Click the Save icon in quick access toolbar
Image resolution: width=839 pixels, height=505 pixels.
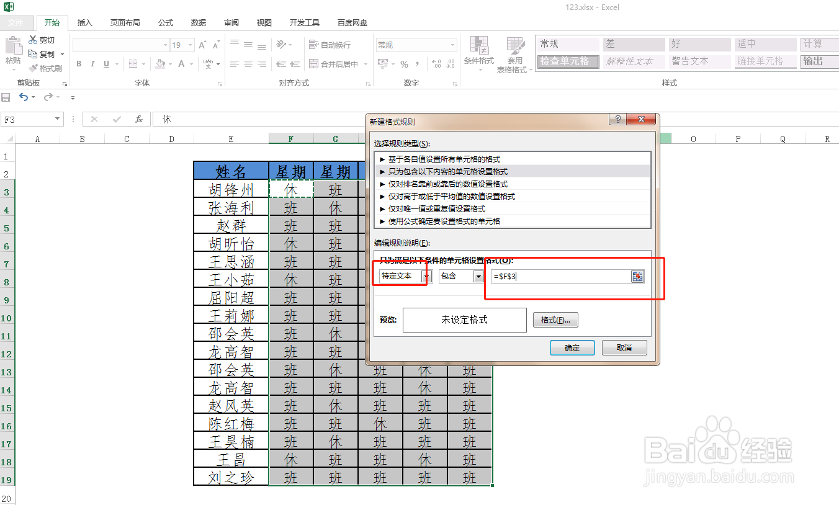[x=6, y=97]
